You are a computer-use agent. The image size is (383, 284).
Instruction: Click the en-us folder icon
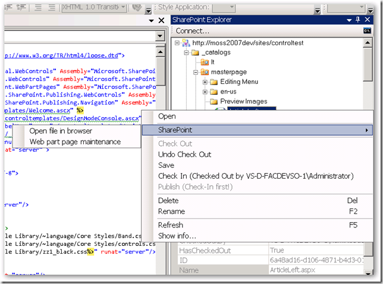tap(214, 92)
